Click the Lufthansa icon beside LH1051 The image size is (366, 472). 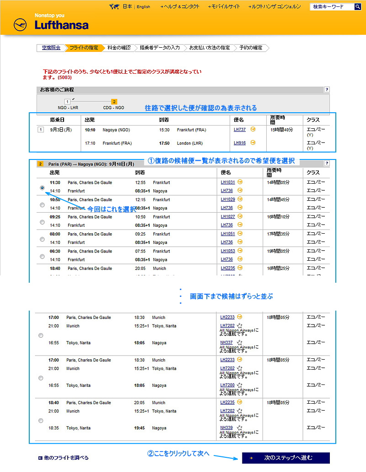240,233
